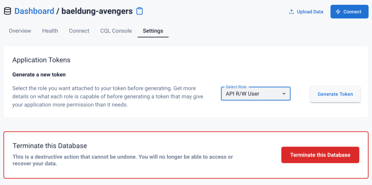The image size is (372, 185).
Task: Click the red Terminate this Database button
Action: tap(320, 155)
